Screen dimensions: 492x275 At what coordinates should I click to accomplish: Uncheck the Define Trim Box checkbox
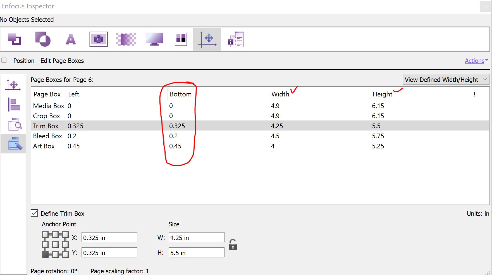[34, 213]
